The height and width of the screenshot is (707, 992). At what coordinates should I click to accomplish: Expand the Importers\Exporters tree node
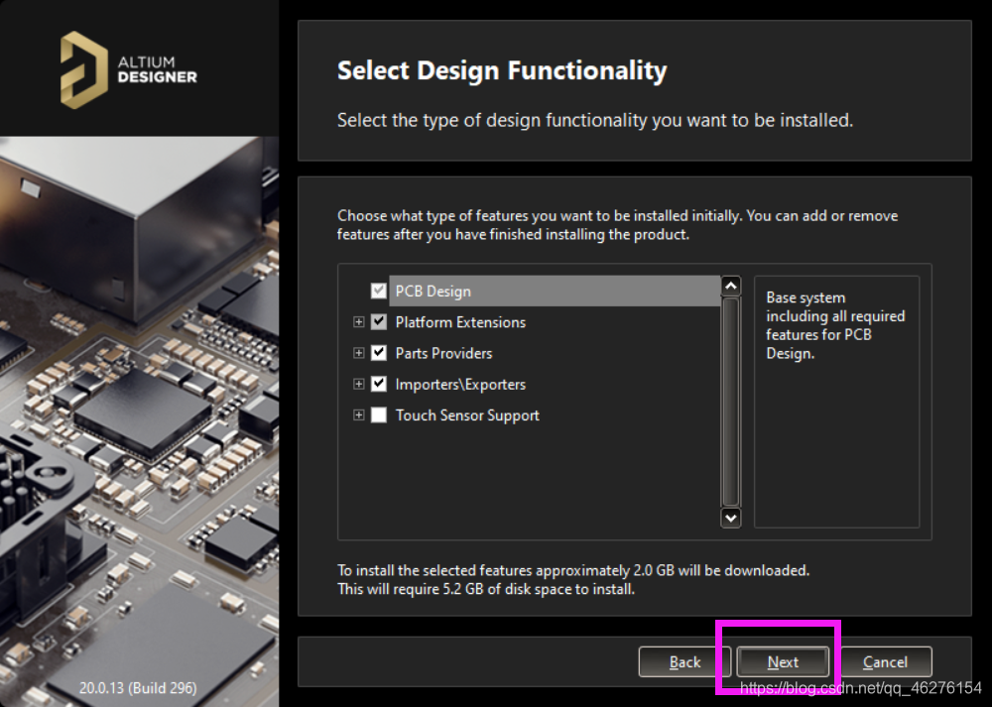pyautogui.click(x=359, y=384)
